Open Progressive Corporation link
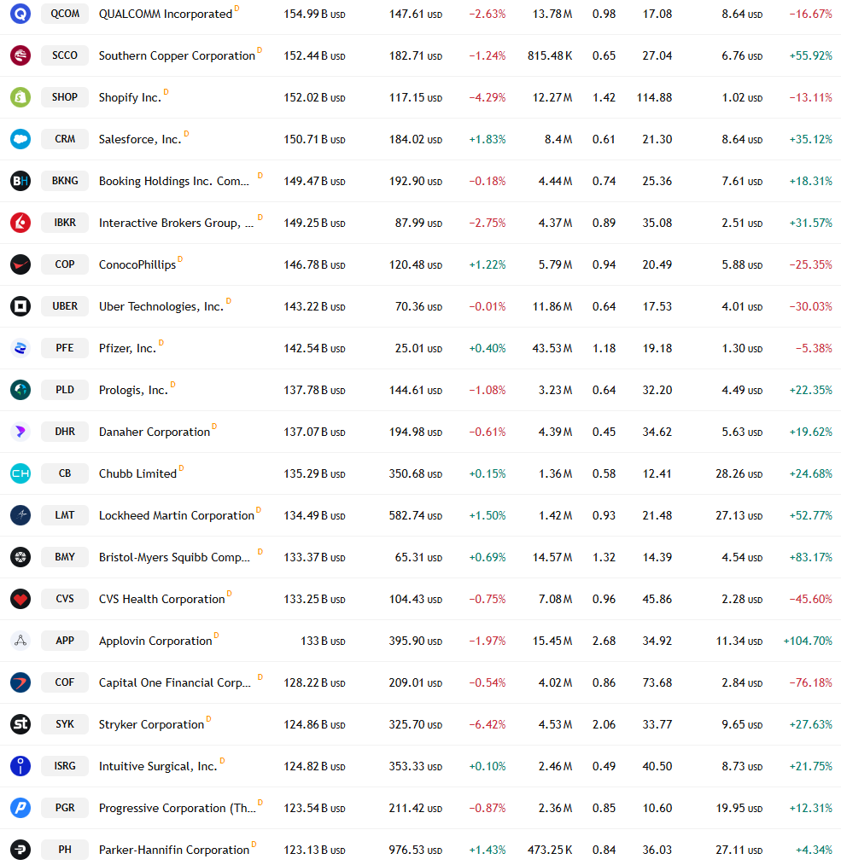Viewport: 841px width, 865px height. click(178, 808)
